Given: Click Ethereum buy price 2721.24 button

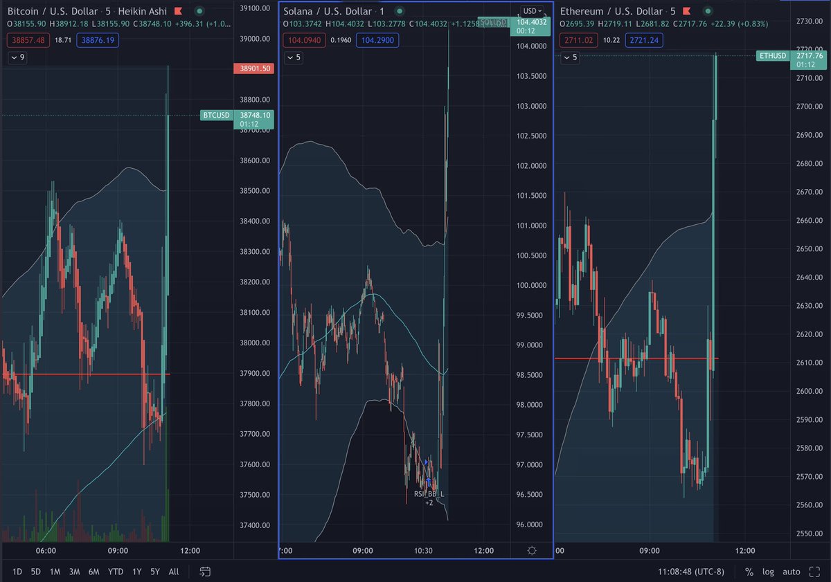Looking at the screenshot, I should tap(643, 40).
